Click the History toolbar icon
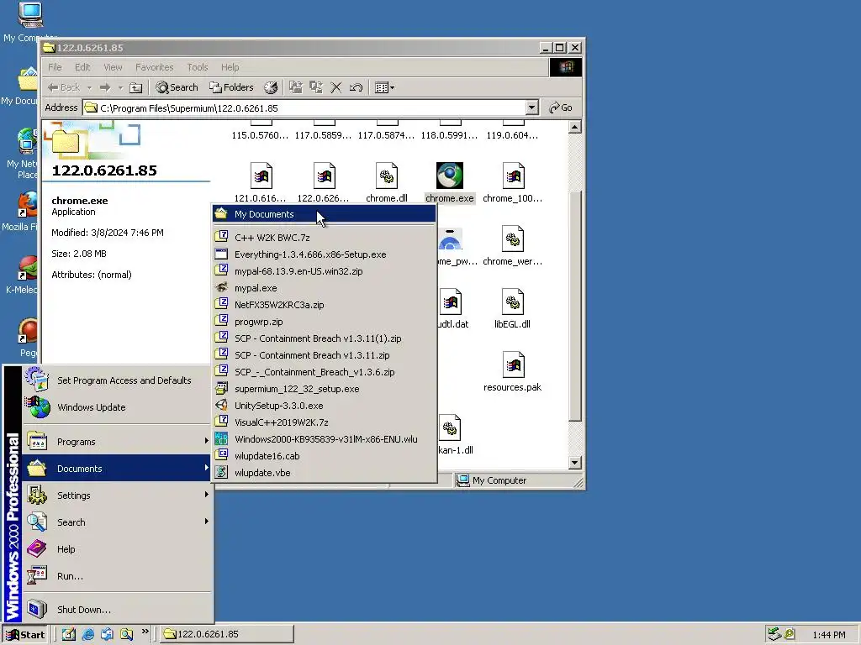The height and width of the screenshot is (645, 861). point(271,87)
